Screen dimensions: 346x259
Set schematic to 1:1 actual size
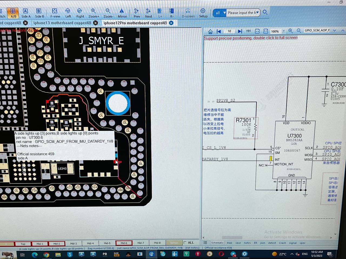[x=266, y=31]
